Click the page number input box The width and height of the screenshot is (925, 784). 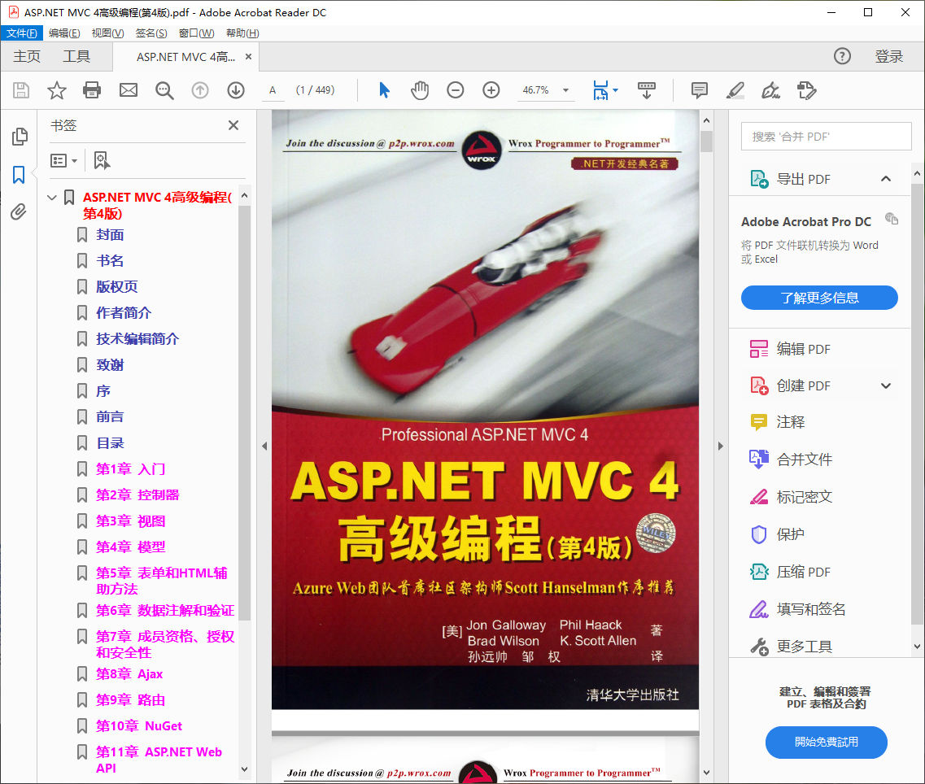pos(273,90)
